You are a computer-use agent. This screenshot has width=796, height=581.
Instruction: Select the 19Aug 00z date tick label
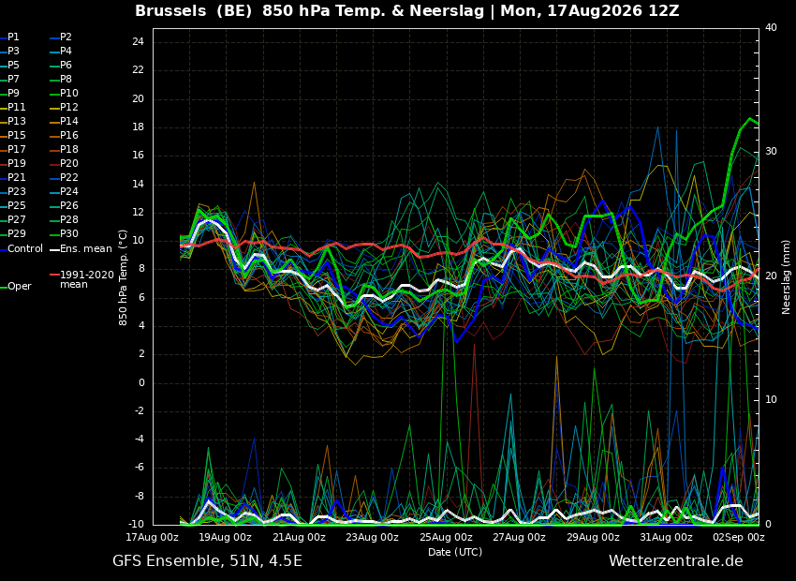[x=226, y=537]
